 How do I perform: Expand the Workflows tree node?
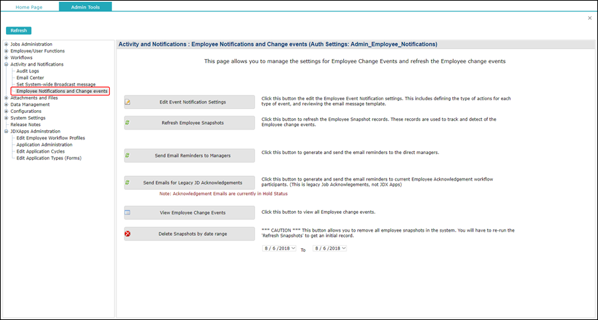7,58
